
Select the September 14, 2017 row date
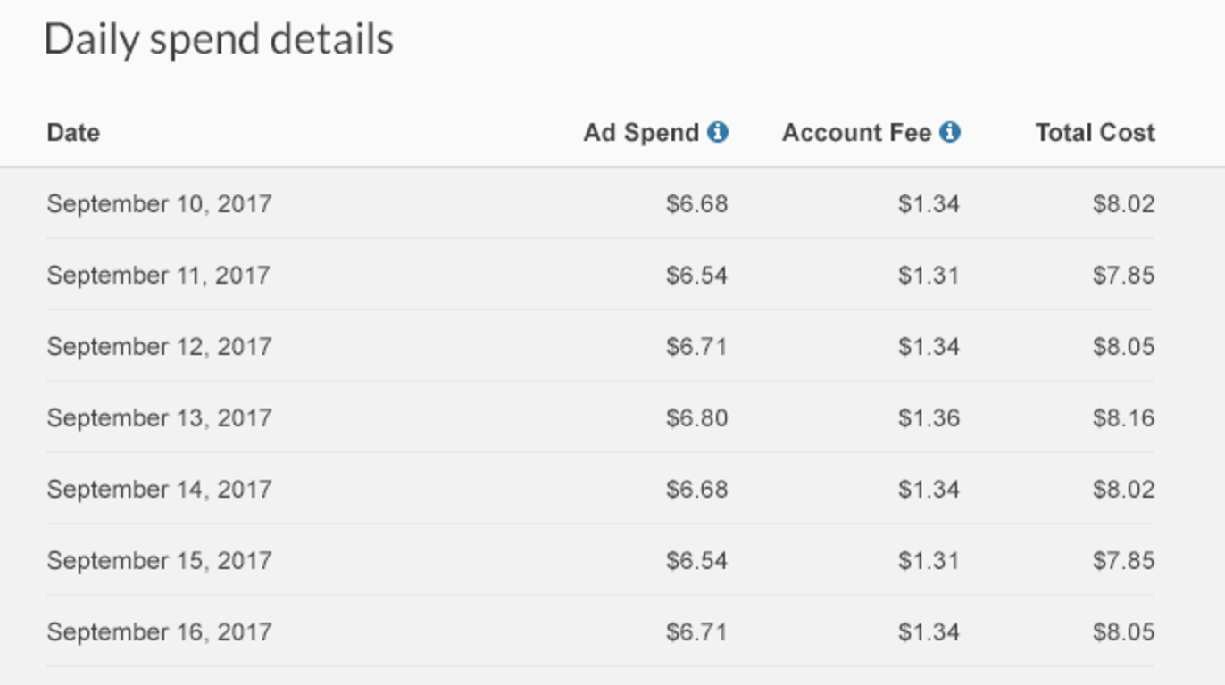[159, 490]
